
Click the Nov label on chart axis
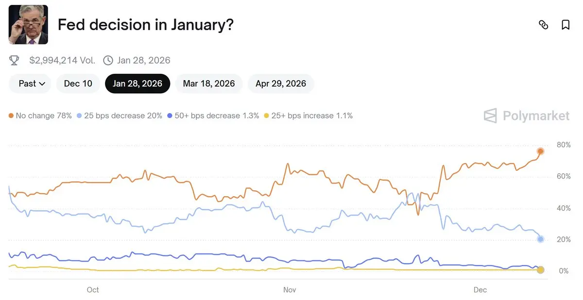coord(290,290)
